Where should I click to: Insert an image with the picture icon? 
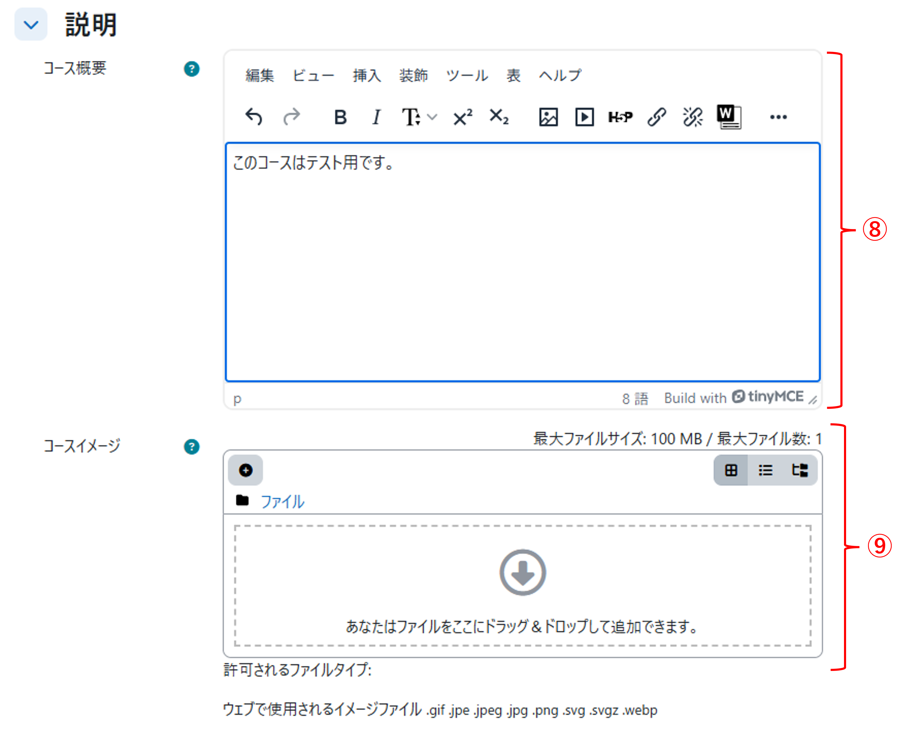tap(548, 117)
